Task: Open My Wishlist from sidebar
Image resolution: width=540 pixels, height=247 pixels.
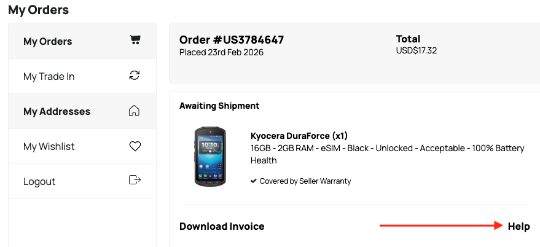Action: pyautogui.click(x=49, y=147)
